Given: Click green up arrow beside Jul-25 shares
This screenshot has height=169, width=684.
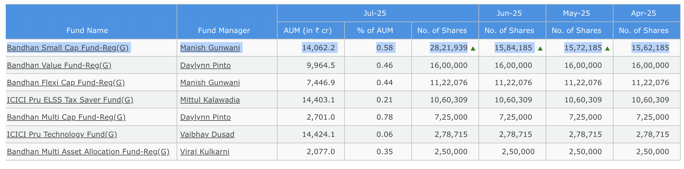Looking at the screenshot, I should pos(473,48).
